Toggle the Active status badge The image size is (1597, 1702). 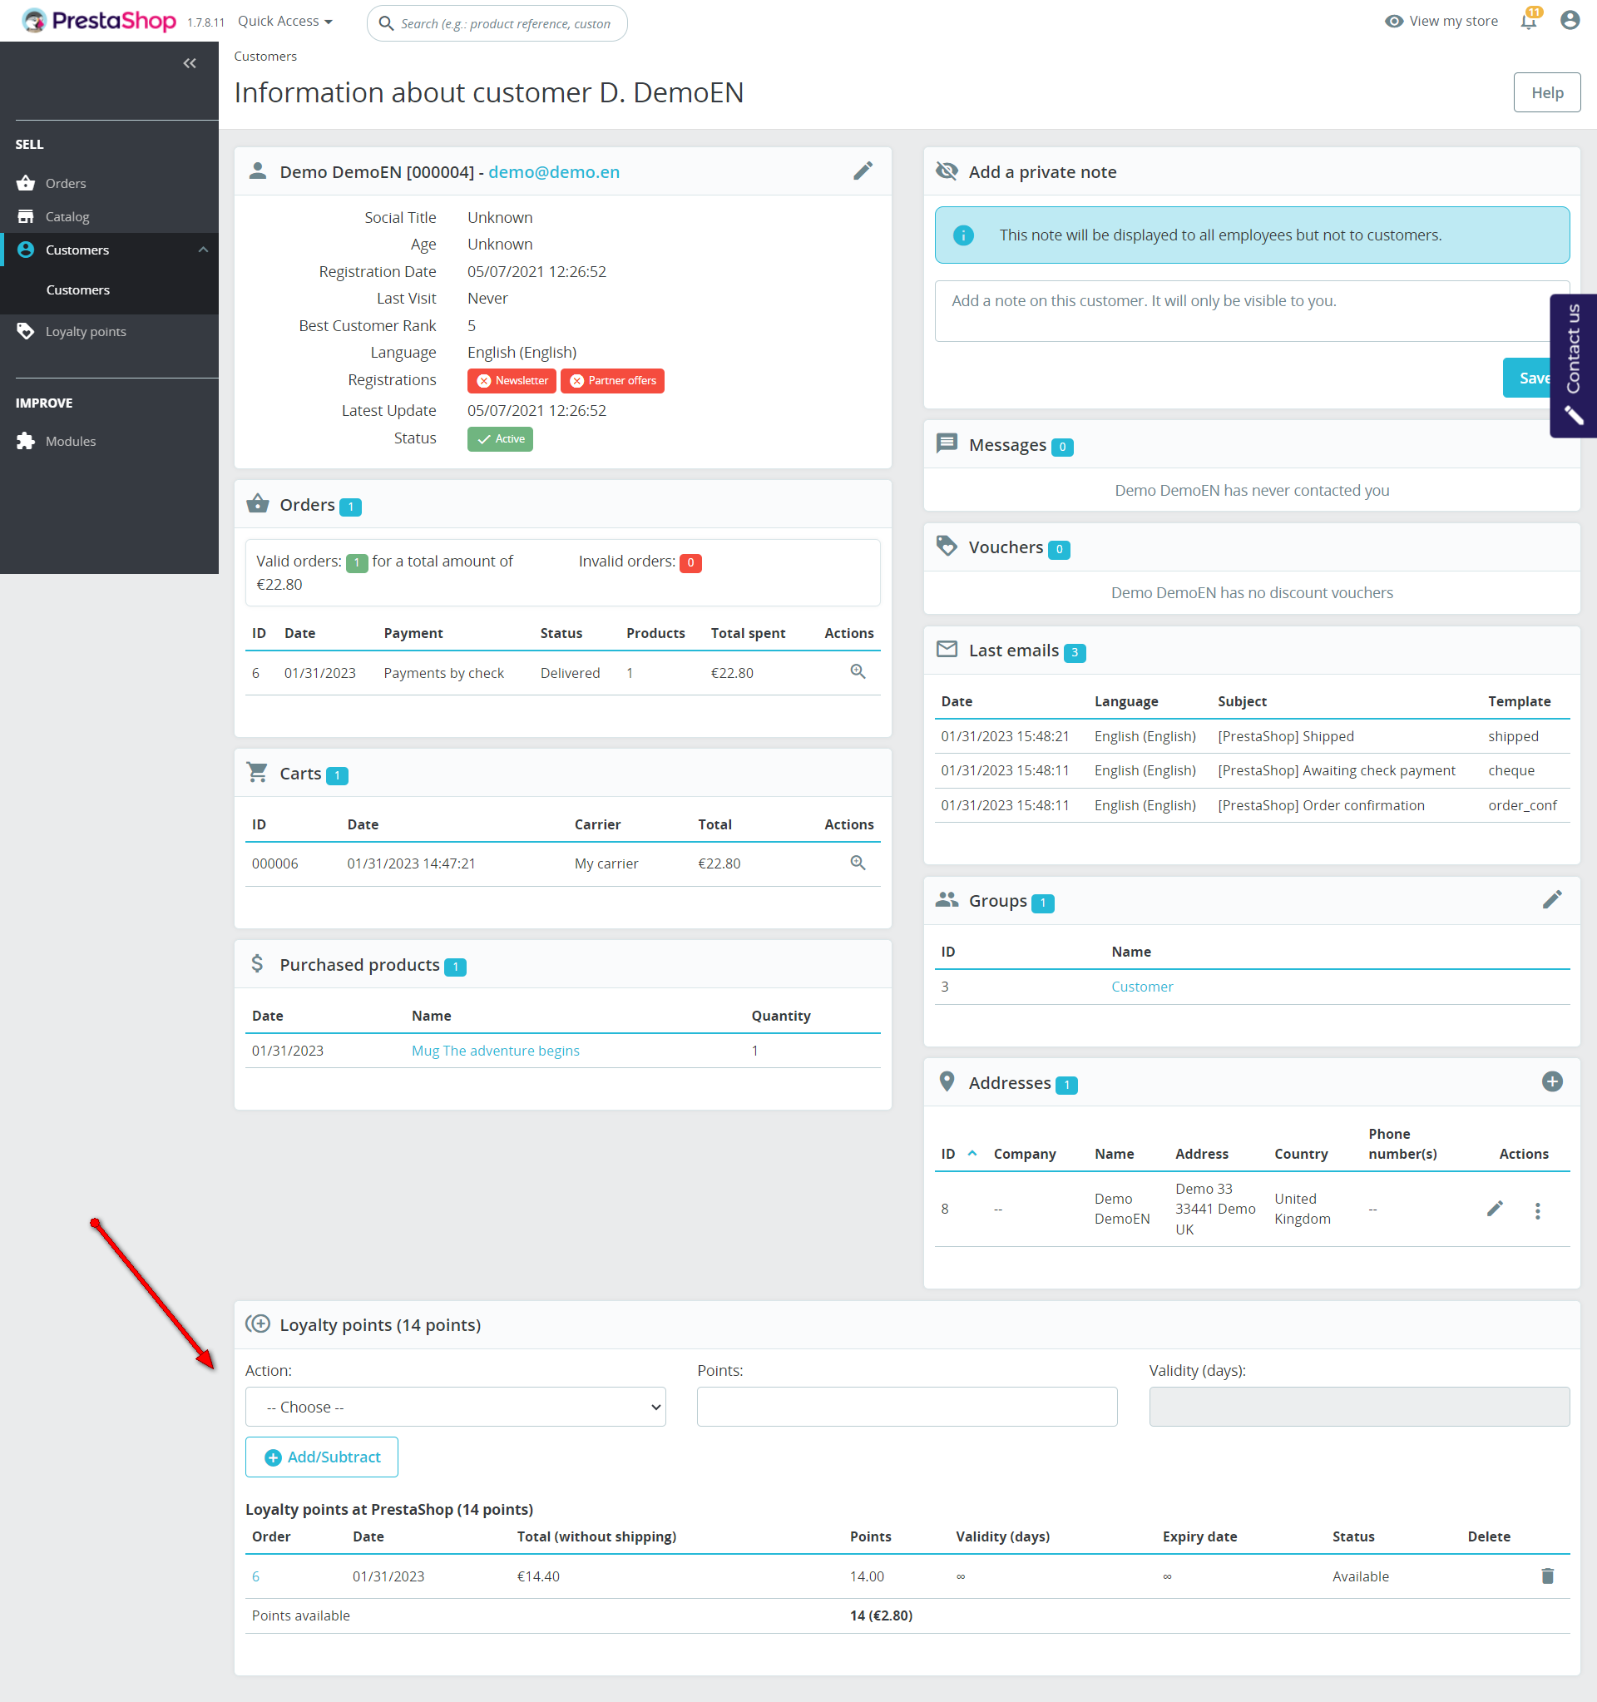500,439
